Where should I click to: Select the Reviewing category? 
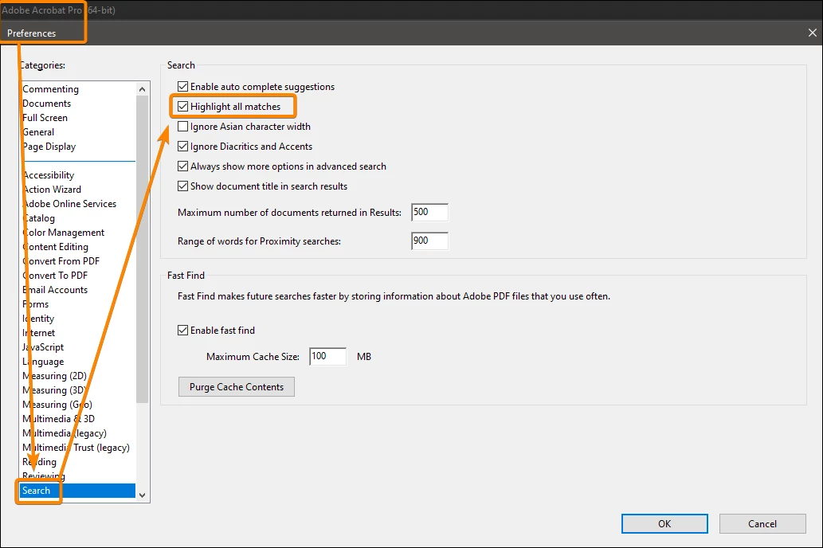coord(44,476)
